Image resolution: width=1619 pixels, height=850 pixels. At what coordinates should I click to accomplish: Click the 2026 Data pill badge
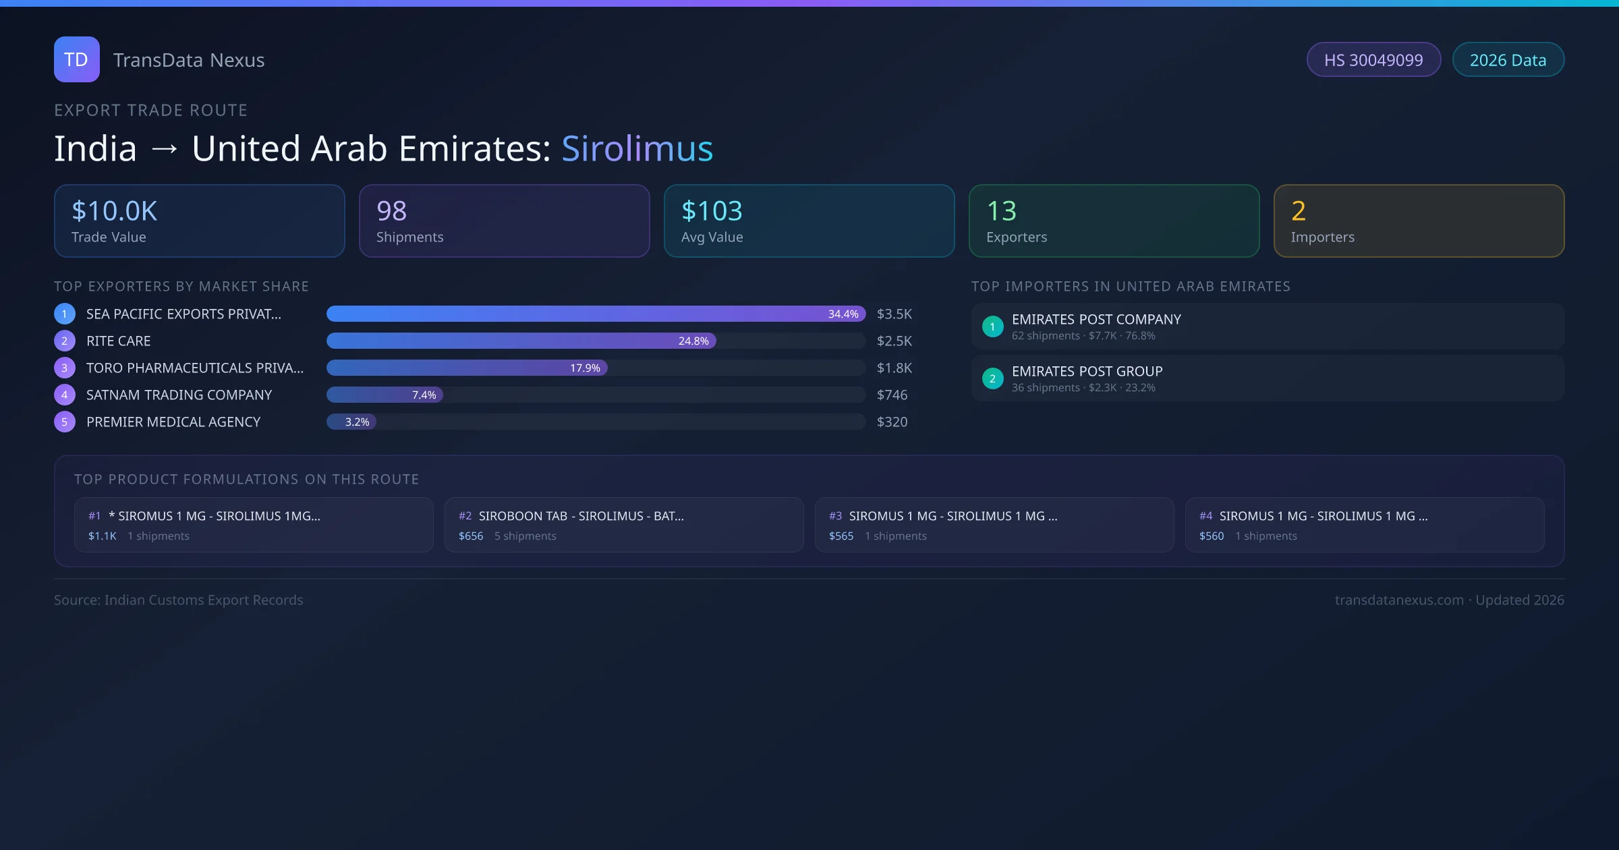click(1508, 60)
